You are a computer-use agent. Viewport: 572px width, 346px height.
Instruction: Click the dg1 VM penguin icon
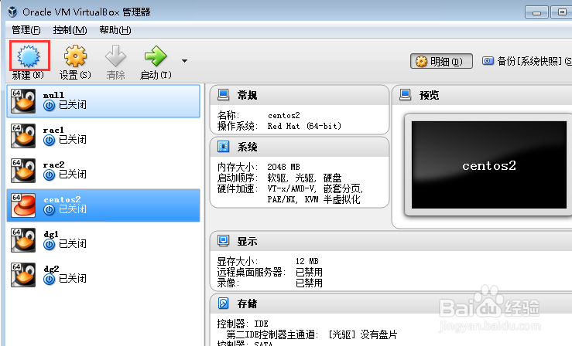click(x=23, y=240)
